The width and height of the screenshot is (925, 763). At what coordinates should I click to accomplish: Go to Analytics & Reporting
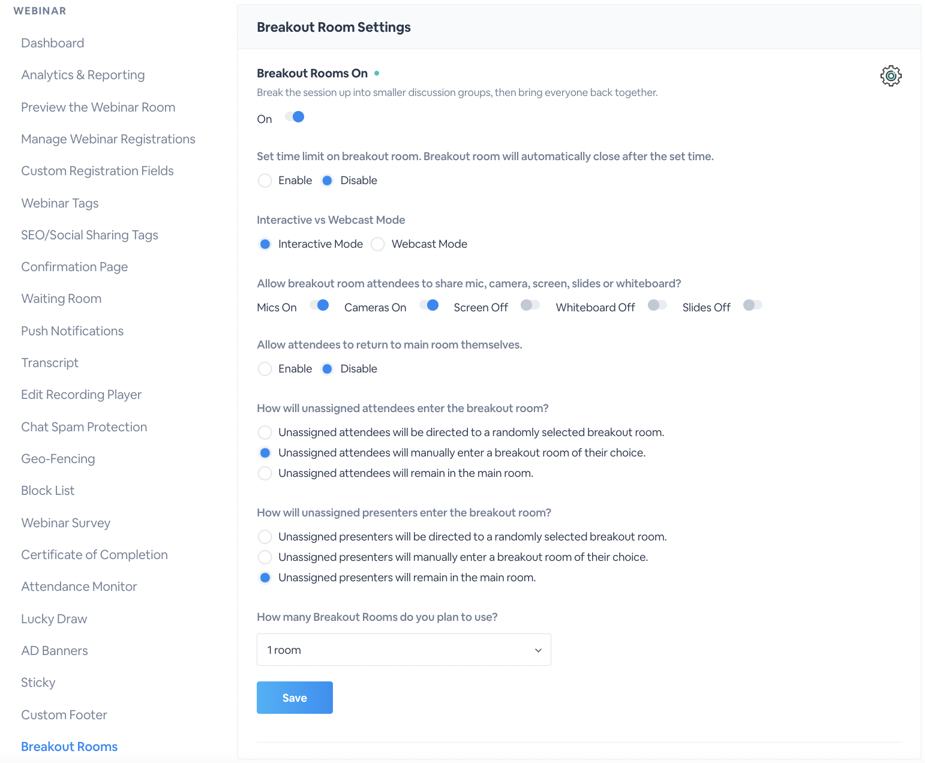pos(83,75)
